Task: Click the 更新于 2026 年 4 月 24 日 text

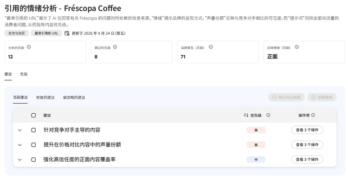Action: tap(98, 33)
